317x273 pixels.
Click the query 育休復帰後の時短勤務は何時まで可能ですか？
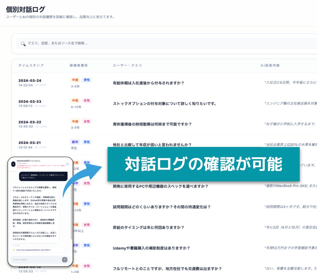click(152, 124)
